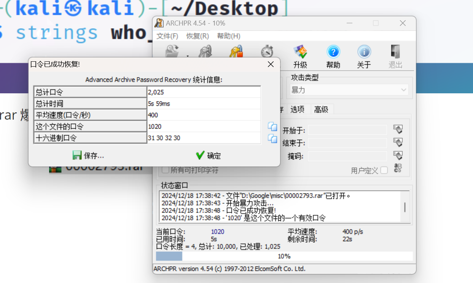Open the 帮助(H) menu
This screenshot has height=283, width=473.
[x=229, y=36]
